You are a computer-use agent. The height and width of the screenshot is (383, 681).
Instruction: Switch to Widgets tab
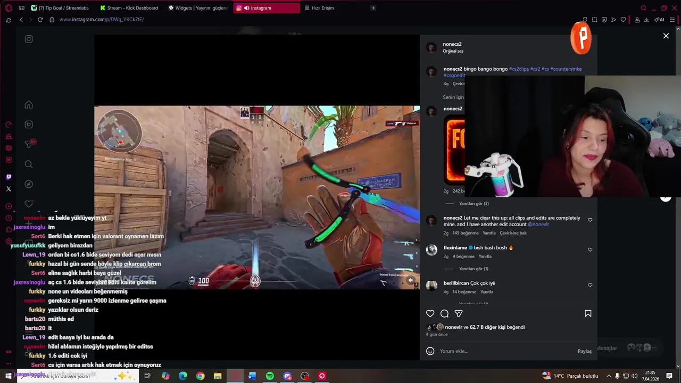click(x=198, y=8)
